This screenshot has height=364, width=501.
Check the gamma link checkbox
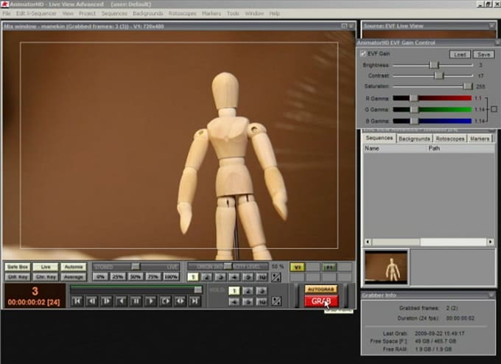(494, 109)
